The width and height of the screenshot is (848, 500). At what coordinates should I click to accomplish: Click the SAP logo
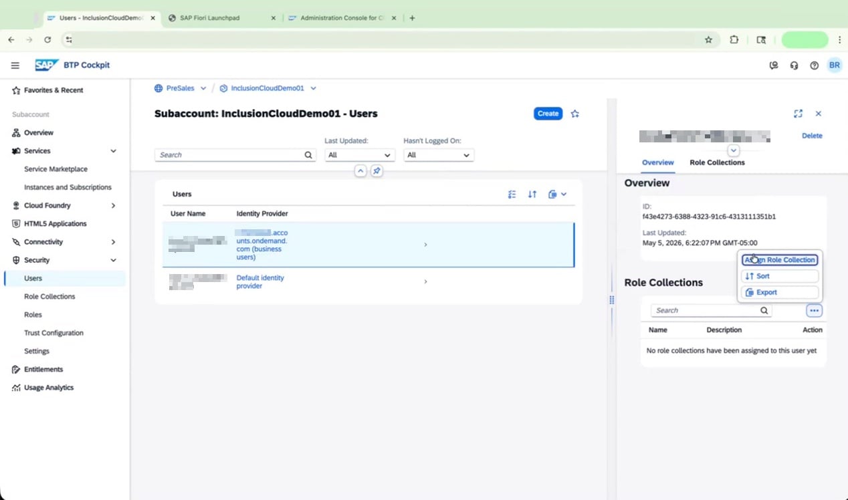point(47,66)
